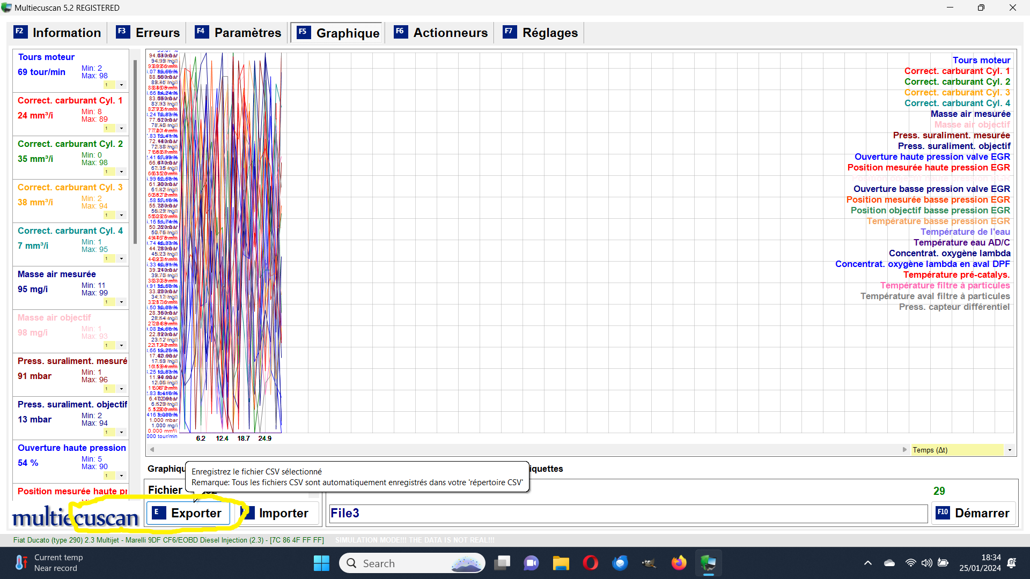The image size is (1030, 579).
Task: Open scale dropdown for Correct. carburant Cyl. 1
Action: click(x=121, y=128)
